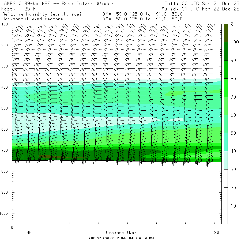The height and width of the screenshot is (241, 241).
Task: Click the color bar label 60
Action: click(x=233, y=115)
